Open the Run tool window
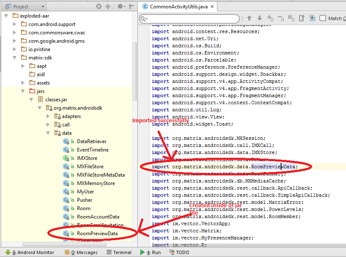Screen dimensions: 346x257 (x=150, y=252)
